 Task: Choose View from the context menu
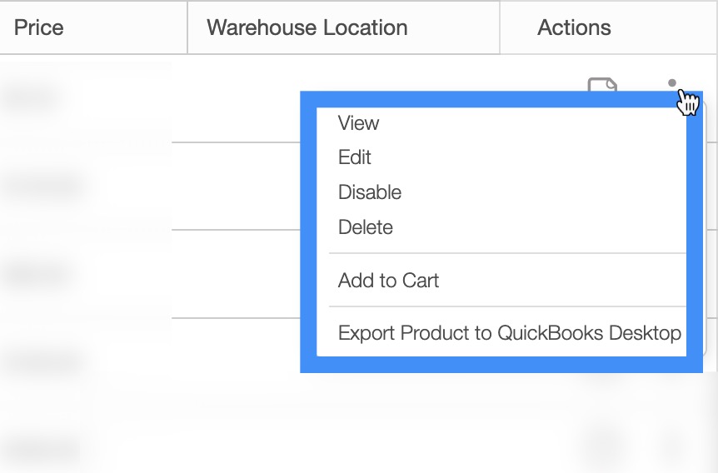[358, 123]
